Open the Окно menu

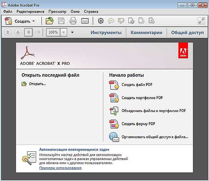75,11
